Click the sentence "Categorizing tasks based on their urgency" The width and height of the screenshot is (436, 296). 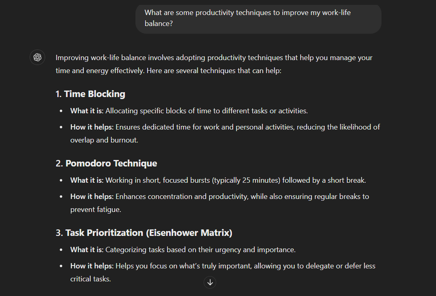(x=175, y=250)
